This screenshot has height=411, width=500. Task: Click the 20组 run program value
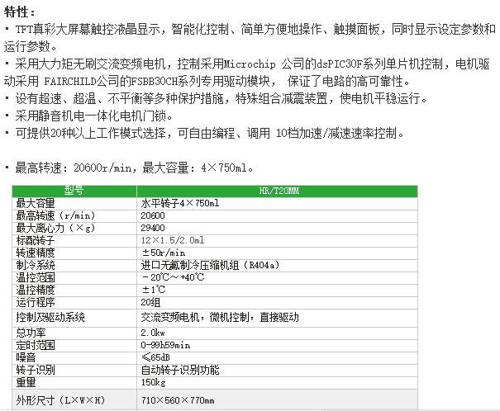coord(150,302)
